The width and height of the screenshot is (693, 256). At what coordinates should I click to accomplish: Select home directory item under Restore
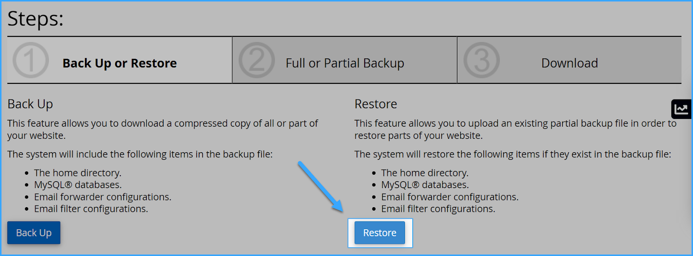(425, 173)
